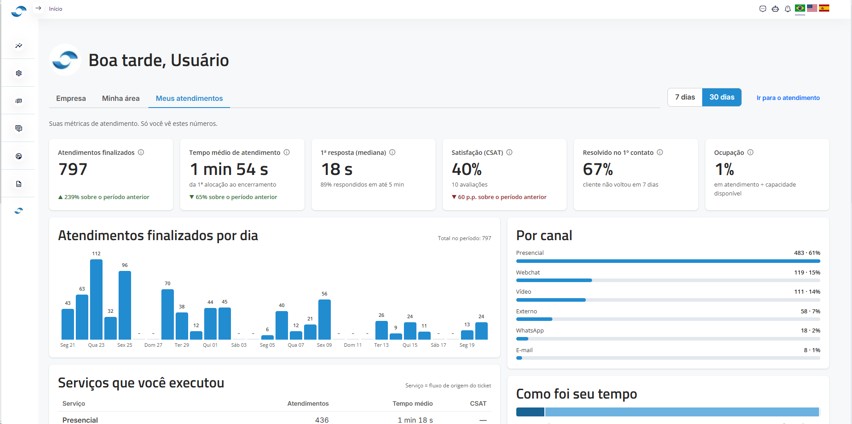Switch language with the Spain flag
Viewport: 852px width, 424px height.
(824, 8)
